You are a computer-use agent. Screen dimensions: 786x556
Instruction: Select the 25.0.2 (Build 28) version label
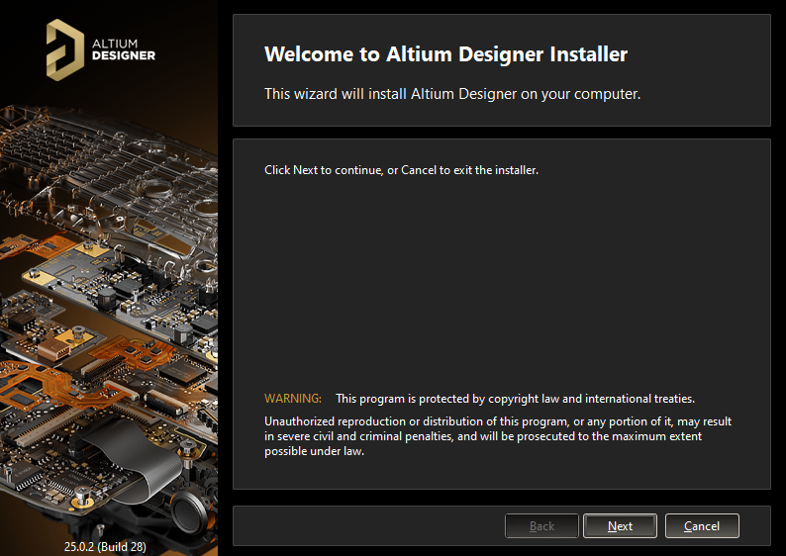pyautogui.click(x=105, y=546)
